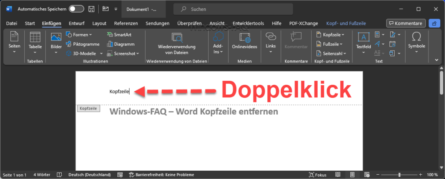
Task: Insert a Diagramm chart
Action: (x=121, y=44)
